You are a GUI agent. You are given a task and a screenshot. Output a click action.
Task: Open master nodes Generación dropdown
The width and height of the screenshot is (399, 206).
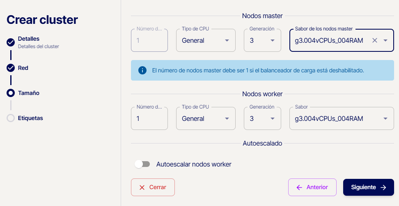tap(262, 40)
